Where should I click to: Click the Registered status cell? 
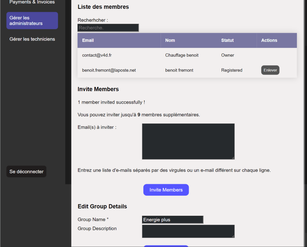pos(231,70)
